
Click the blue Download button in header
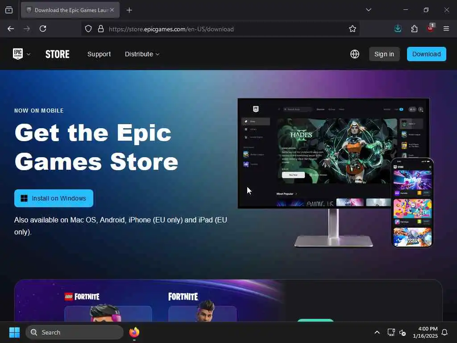pyautogui.click(x=426, y=54)
